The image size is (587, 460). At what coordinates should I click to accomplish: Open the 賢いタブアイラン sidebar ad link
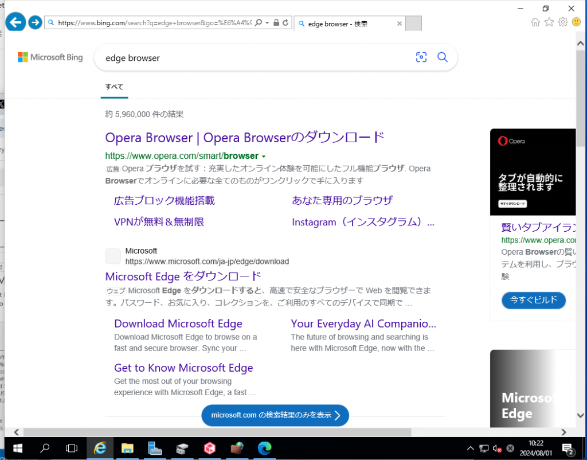pyautogui.click(x=538, y=227)
